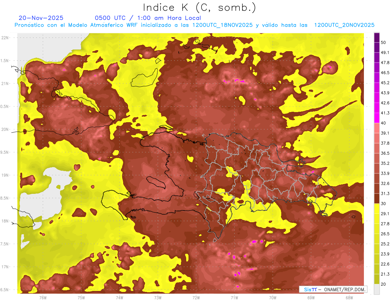Click the colorbar value '47.8'
The image size is (392, 302).
385,63
